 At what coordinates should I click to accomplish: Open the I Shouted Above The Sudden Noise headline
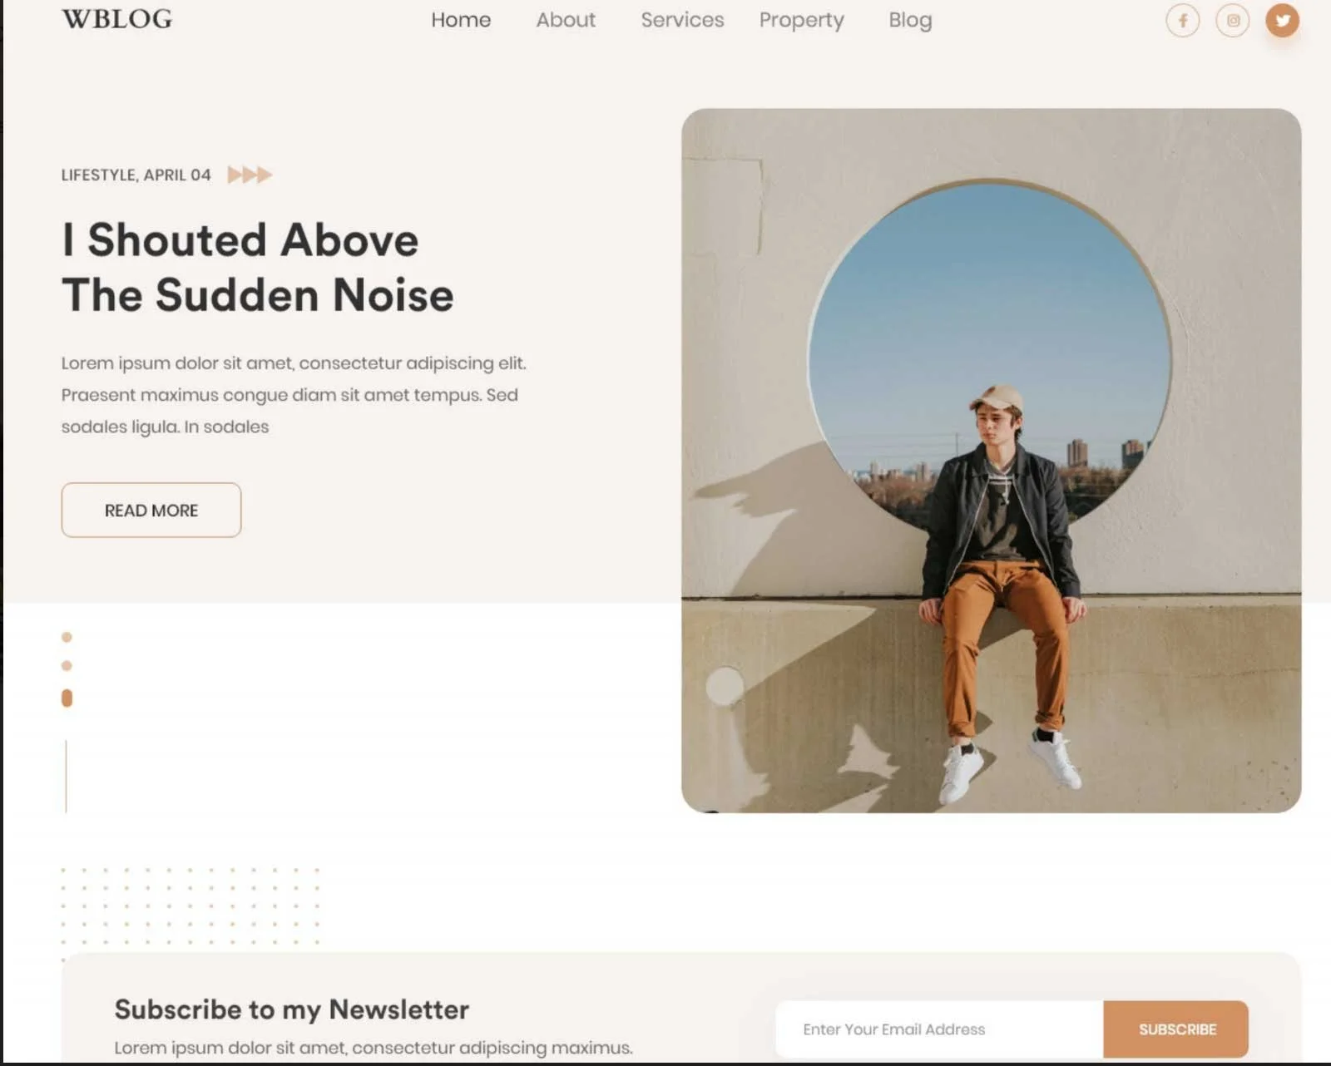pyautogui.click(x=258, y=267)
